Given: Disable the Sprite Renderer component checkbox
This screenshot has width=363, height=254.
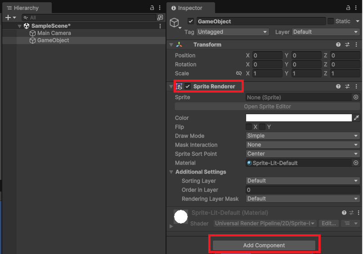Looking at the screenshot, I should (188, 86).
